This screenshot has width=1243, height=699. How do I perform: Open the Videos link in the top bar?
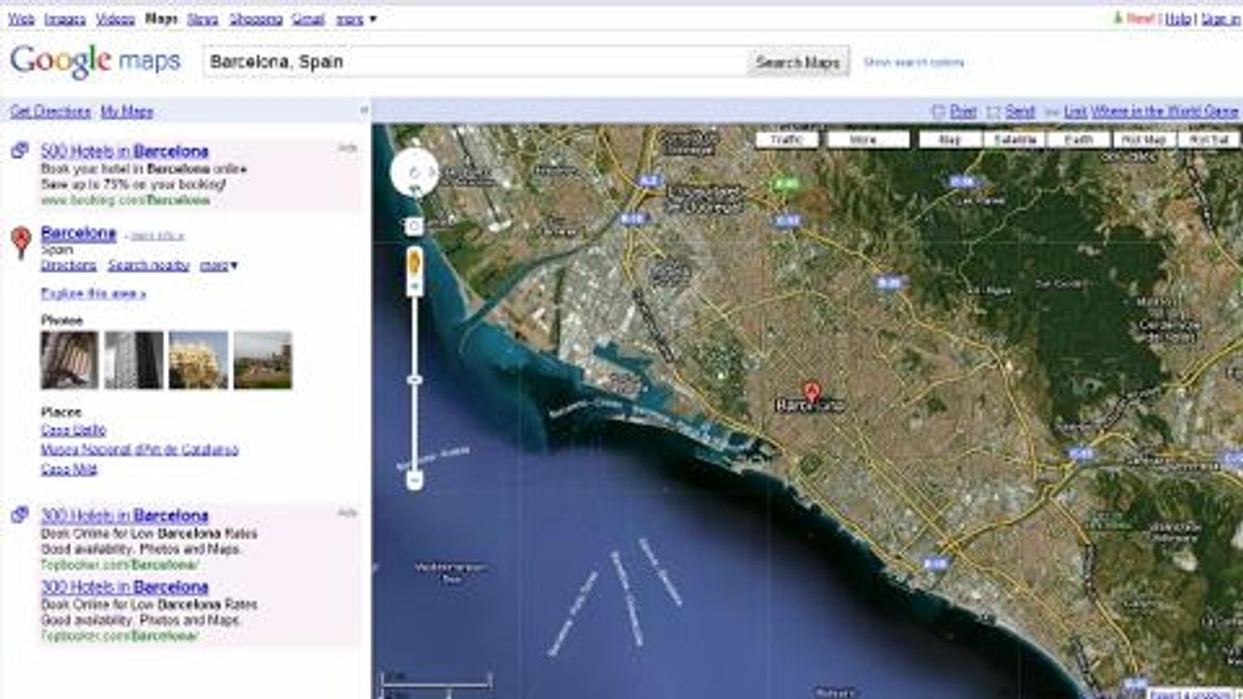tap(116, 18)
